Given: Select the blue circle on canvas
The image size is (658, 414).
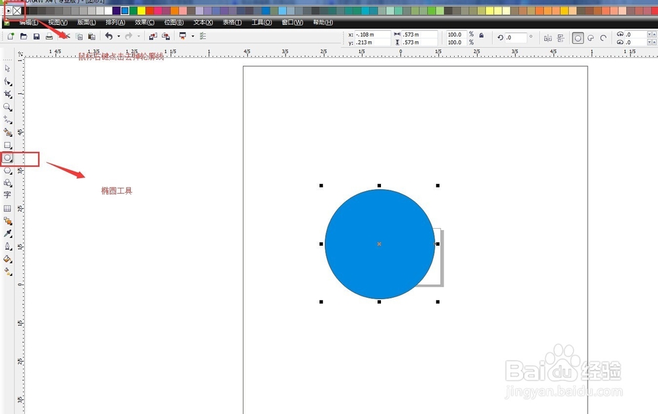Looking at the screenshot, I should [380, 244].
